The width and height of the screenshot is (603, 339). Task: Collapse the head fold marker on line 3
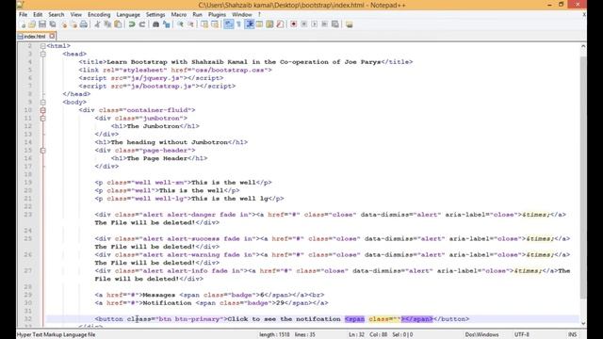[43, 54]
